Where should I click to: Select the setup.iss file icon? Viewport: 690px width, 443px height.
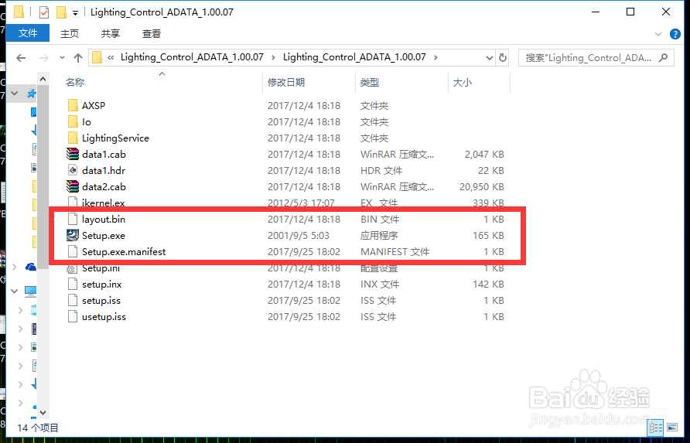[73, 301]
